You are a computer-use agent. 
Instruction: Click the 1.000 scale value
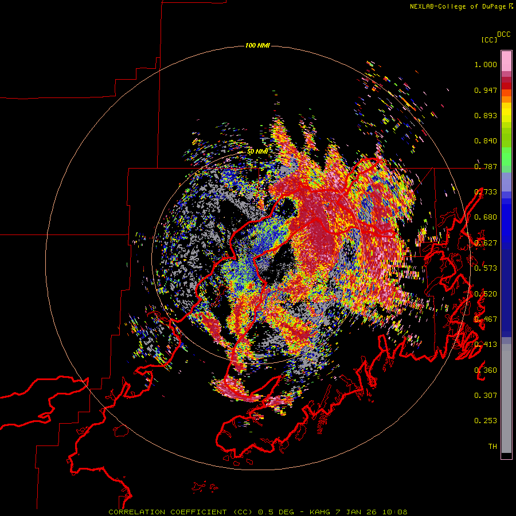pyautogui.click(x=486, y=64)
